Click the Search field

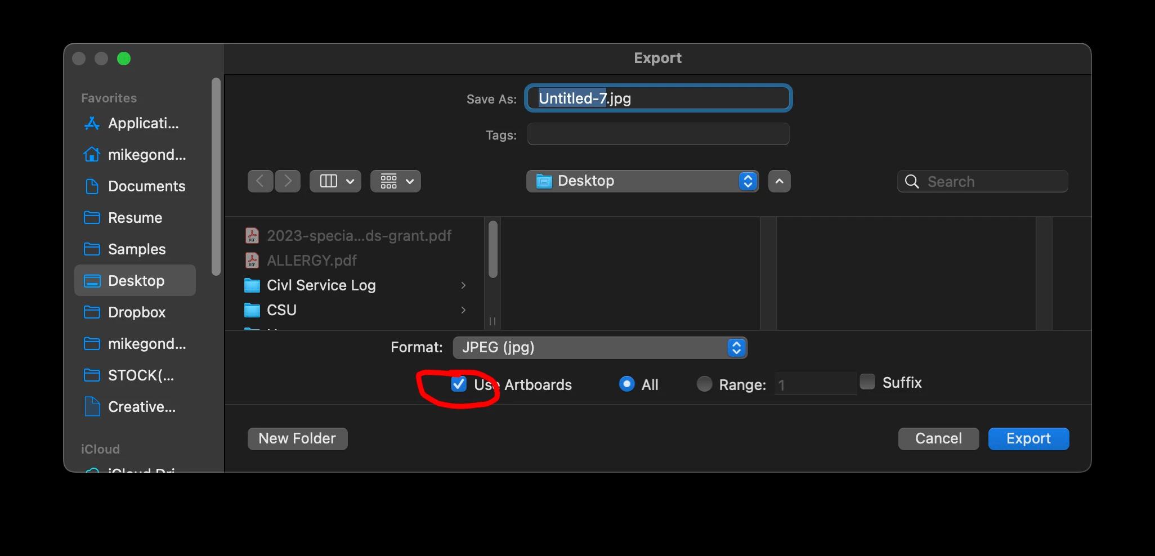(x=982, y=182)
